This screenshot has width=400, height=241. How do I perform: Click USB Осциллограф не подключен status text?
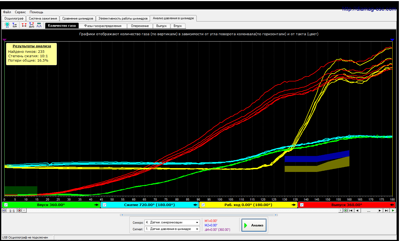coord(25,237)
